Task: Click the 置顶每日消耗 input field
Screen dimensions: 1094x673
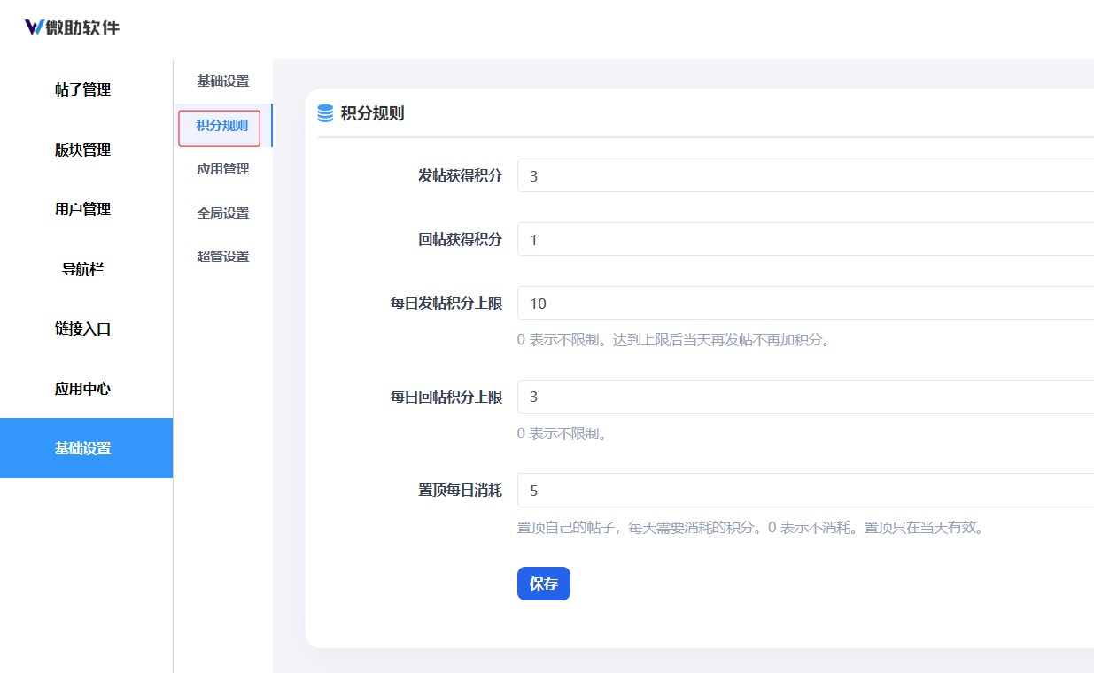Action: tap(805, 490)
